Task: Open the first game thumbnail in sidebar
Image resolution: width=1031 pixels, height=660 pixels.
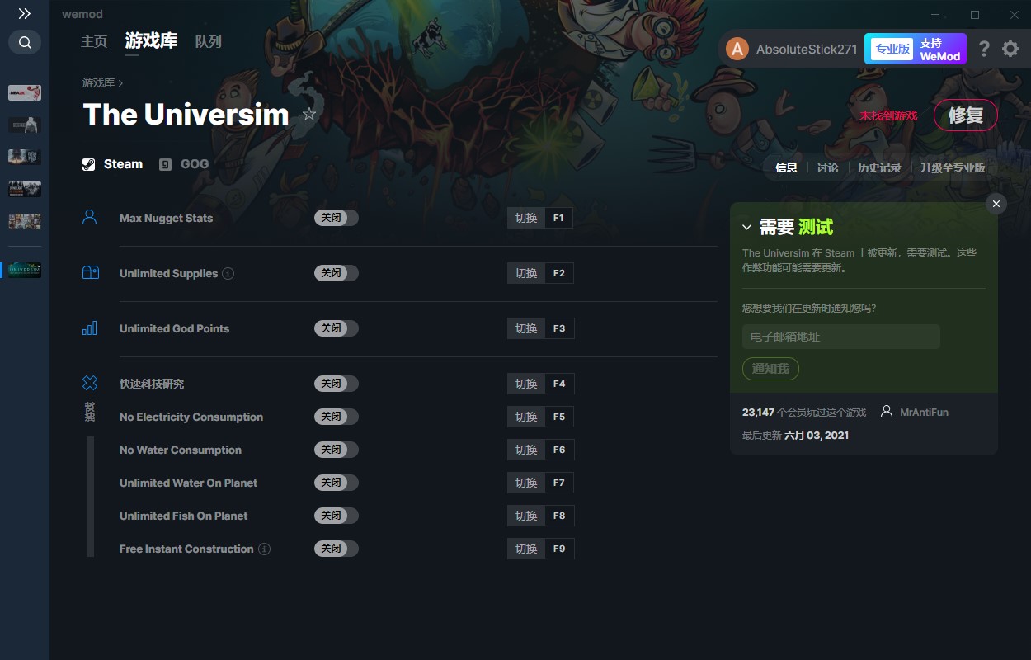Action: 25,93
